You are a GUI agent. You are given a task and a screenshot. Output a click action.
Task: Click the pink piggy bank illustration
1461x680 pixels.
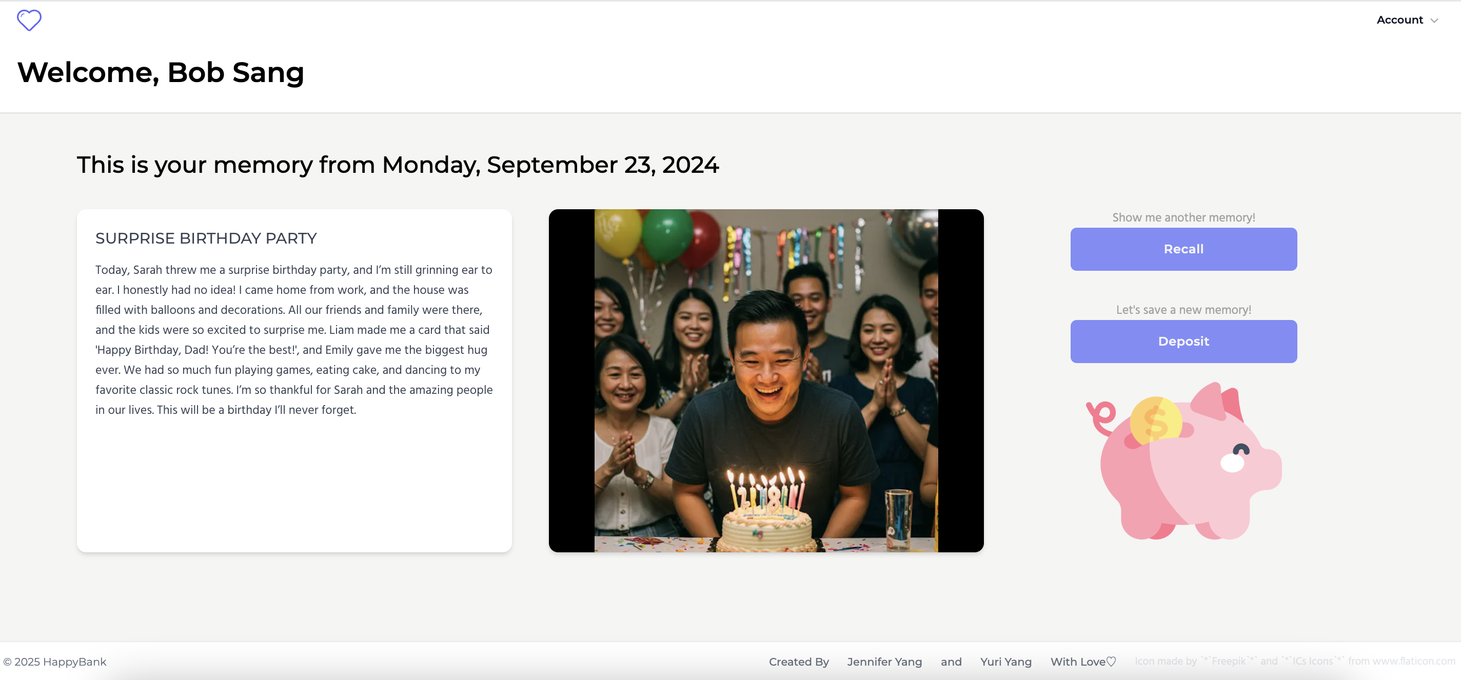point(1183,461)
